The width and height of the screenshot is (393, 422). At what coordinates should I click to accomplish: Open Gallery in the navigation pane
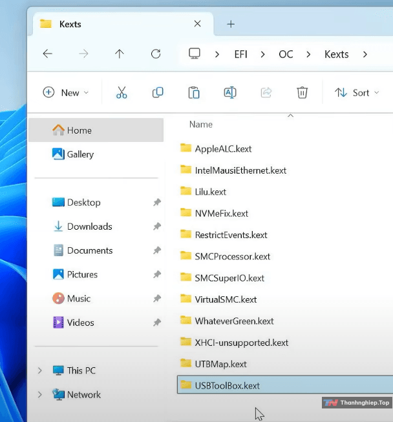point(73,154)
